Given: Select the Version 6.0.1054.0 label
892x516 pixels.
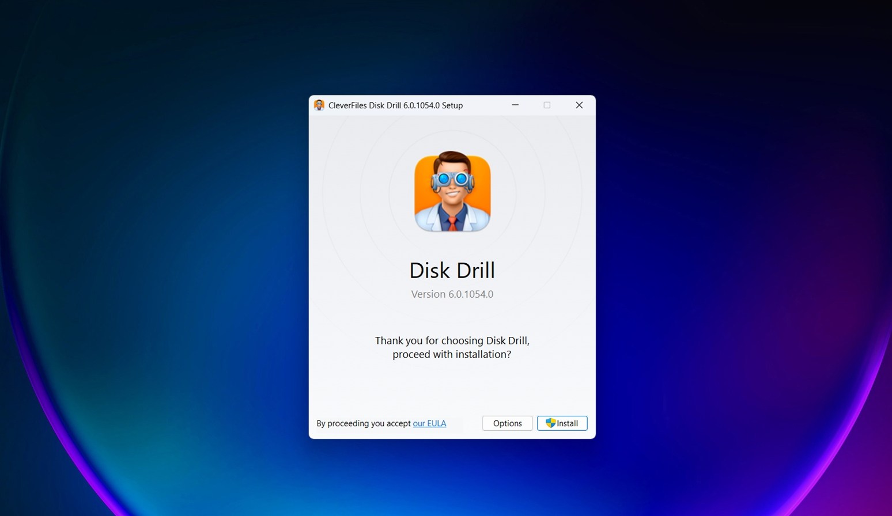Looking at the screenshot, I should click(452, 294).
